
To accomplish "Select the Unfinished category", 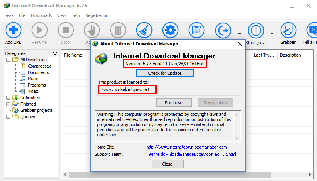I will point(30,98).
